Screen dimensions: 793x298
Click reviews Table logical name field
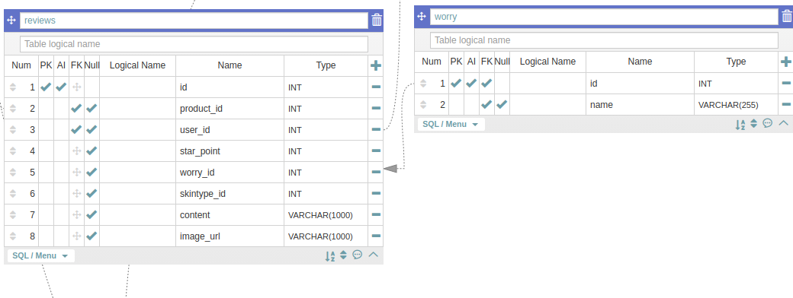(x=194, y=44)
